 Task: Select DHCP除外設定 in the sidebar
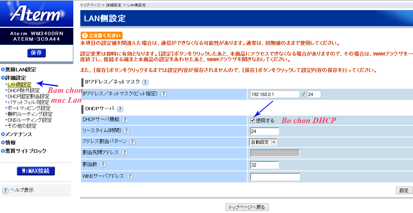click(x=23, y=90)
